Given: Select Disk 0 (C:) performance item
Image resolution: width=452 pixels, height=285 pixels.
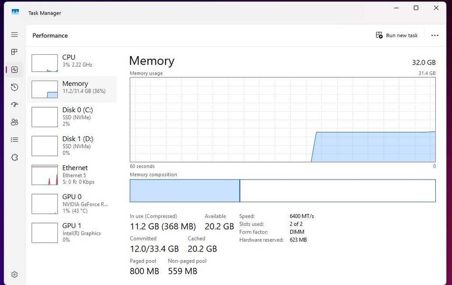Looking at the screenshot, I should point(72,117).
